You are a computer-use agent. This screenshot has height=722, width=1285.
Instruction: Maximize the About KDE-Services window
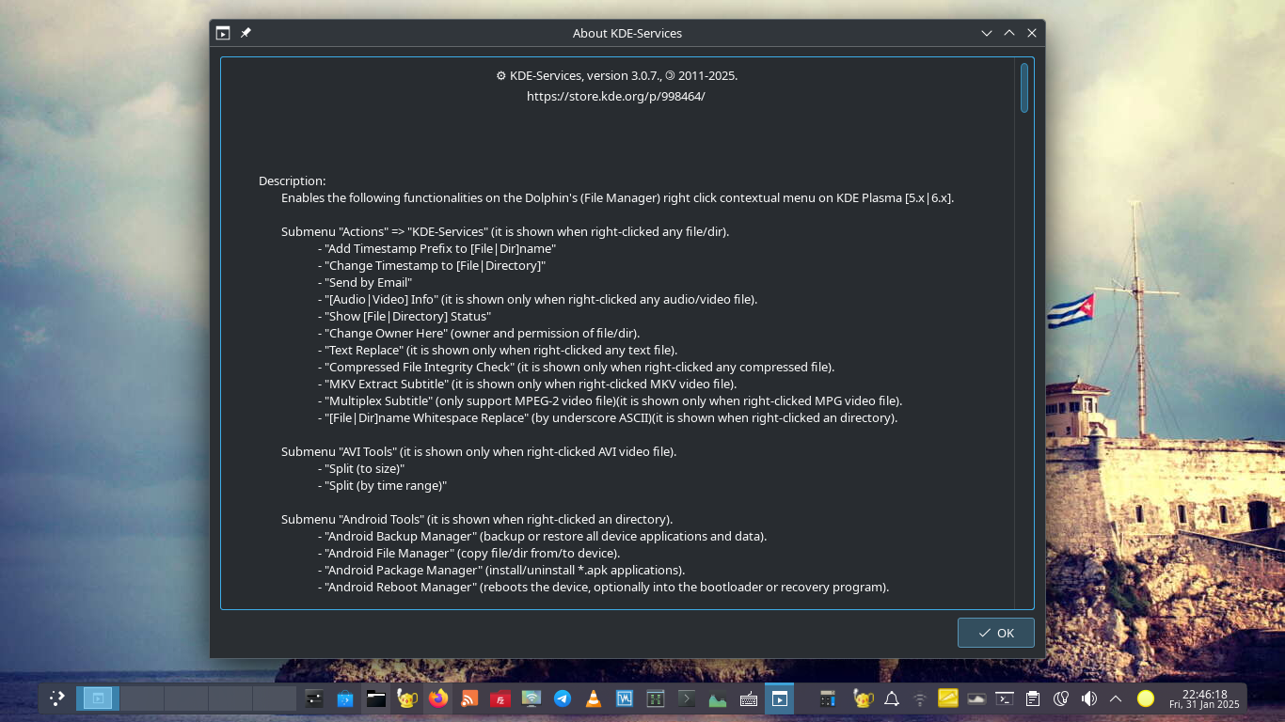[1009, 33]
